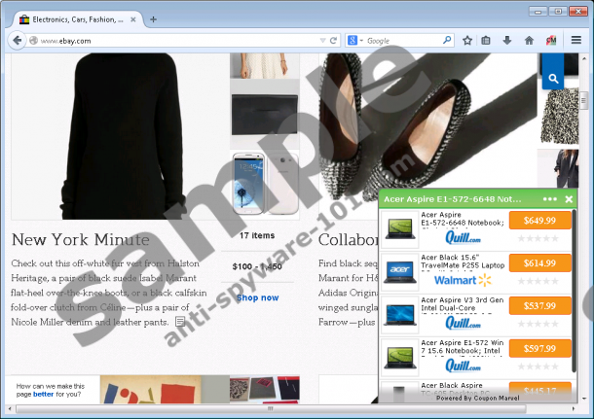
Task: Click the $649.99 price button
Action: coord(539,221)
